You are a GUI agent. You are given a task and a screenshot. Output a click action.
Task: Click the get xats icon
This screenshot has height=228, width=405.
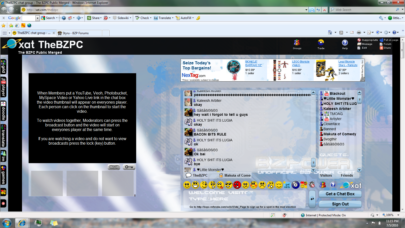pyautogui.click(x=287, y=185)
